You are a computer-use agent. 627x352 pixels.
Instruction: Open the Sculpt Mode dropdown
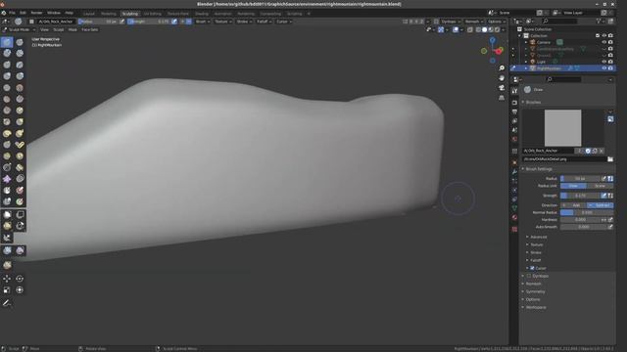click(x=19, y=29)
